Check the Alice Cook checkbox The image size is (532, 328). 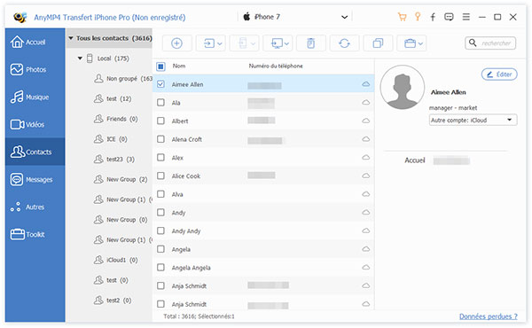[x=160, y=176]
